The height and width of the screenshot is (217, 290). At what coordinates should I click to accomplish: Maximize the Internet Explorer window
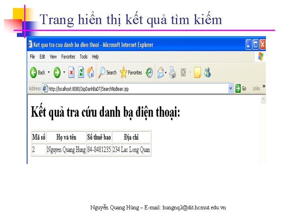click(x=256, y=45)
